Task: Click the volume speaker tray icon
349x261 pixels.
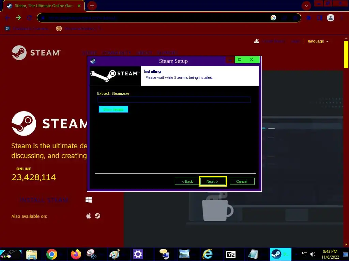Action: tap(313, 254)
